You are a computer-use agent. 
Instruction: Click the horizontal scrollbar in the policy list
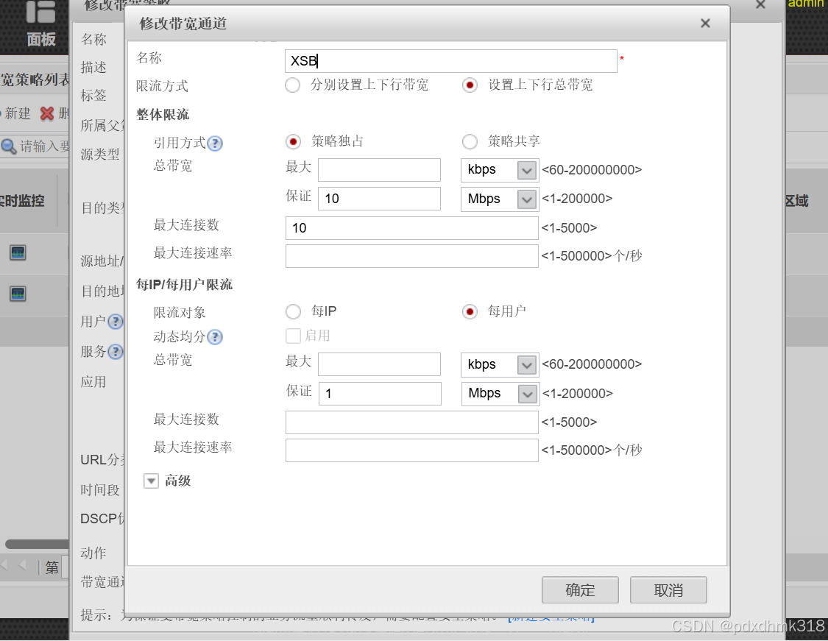[x=37, y=544]
